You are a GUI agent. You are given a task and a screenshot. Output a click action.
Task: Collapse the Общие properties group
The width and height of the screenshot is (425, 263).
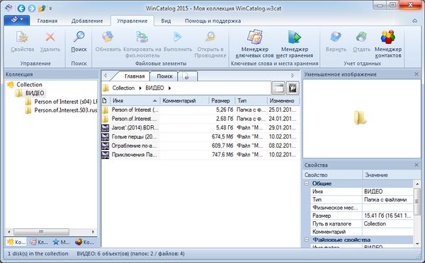tap(307, 183)
